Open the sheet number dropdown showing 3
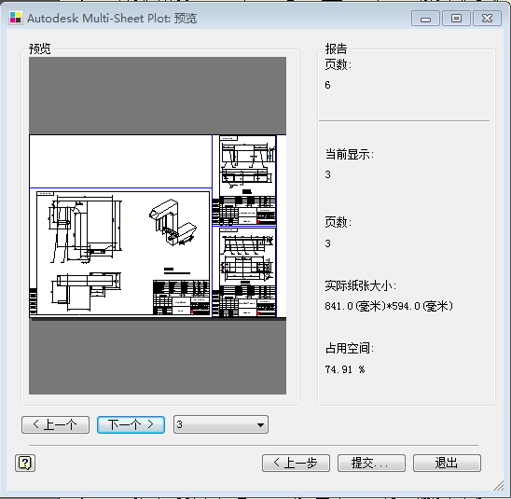 point(221,424)
